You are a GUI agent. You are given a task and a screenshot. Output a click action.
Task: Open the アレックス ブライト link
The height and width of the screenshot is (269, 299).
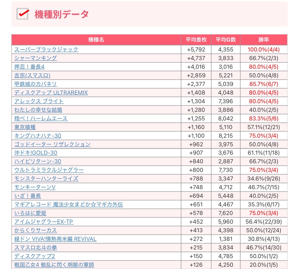click(x=39, y=101)
